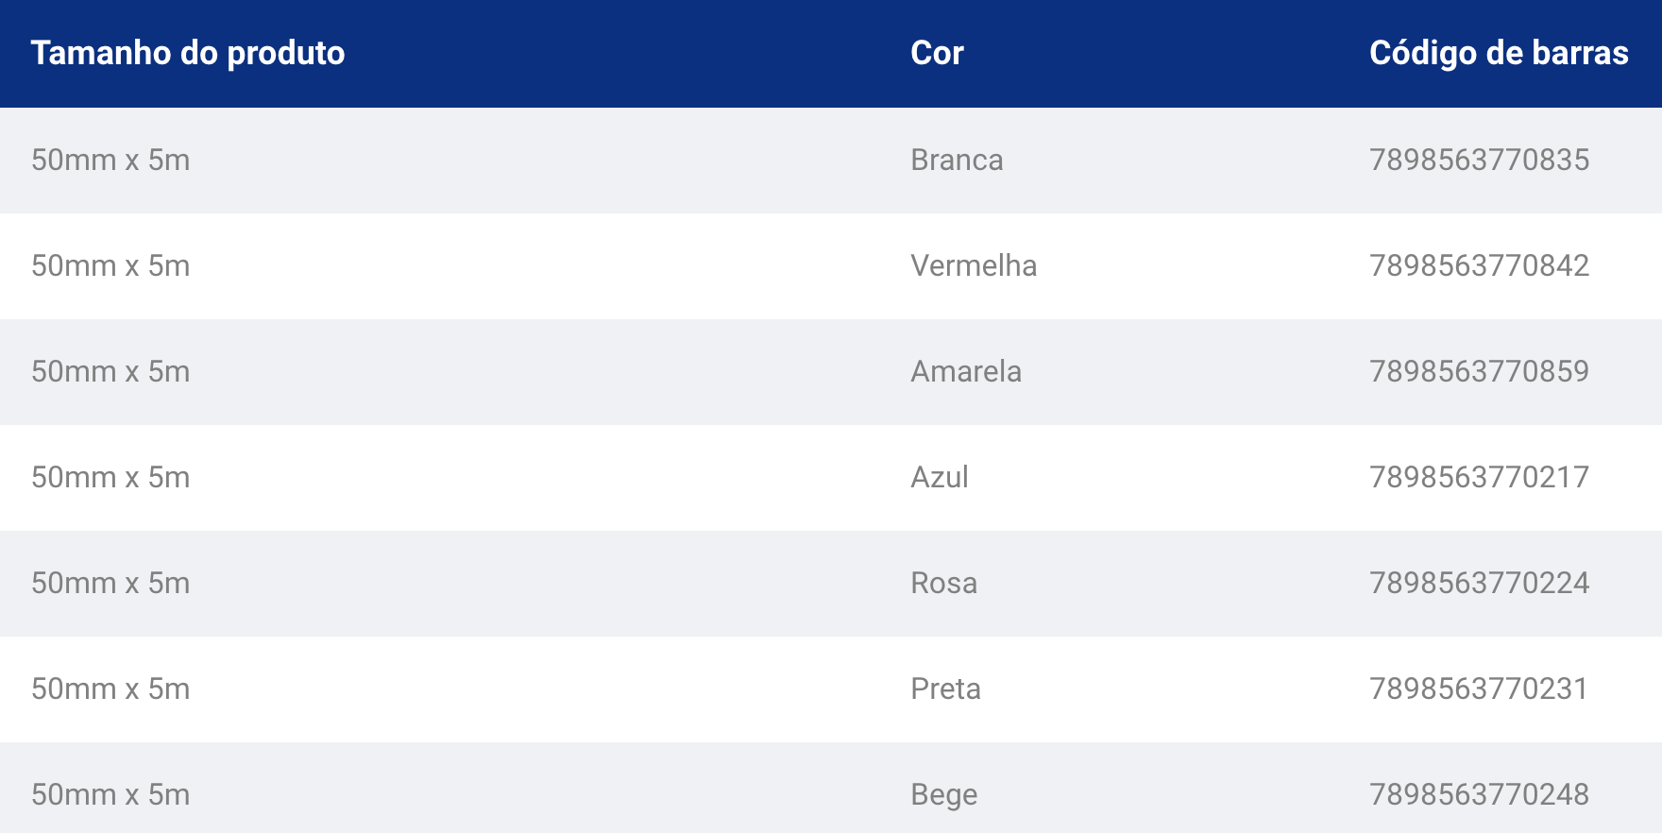Select the Vermelha color cell
Viewport: 1662px width, 833px height.
click(x=974, y=265)
